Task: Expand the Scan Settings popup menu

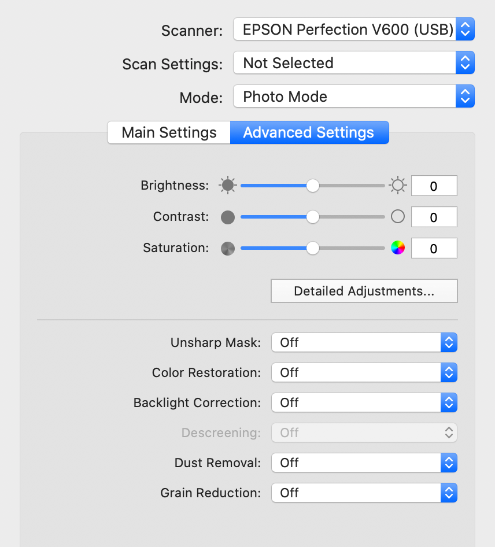Action: click(354, 63)
